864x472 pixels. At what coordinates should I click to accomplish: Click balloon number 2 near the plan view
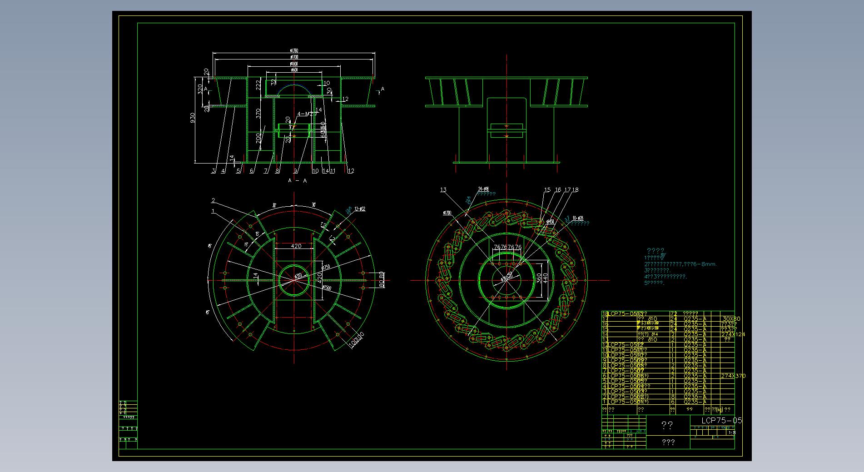pos(213,200)
